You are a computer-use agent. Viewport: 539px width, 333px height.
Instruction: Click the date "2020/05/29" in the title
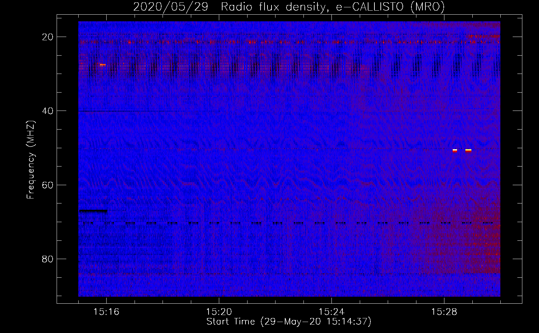(171, 7)
